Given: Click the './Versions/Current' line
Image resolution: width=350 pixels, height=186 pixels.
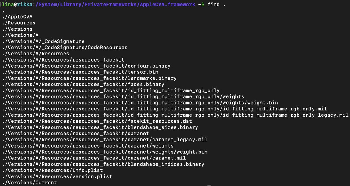Looking at the screenshot, I should 29,182.
